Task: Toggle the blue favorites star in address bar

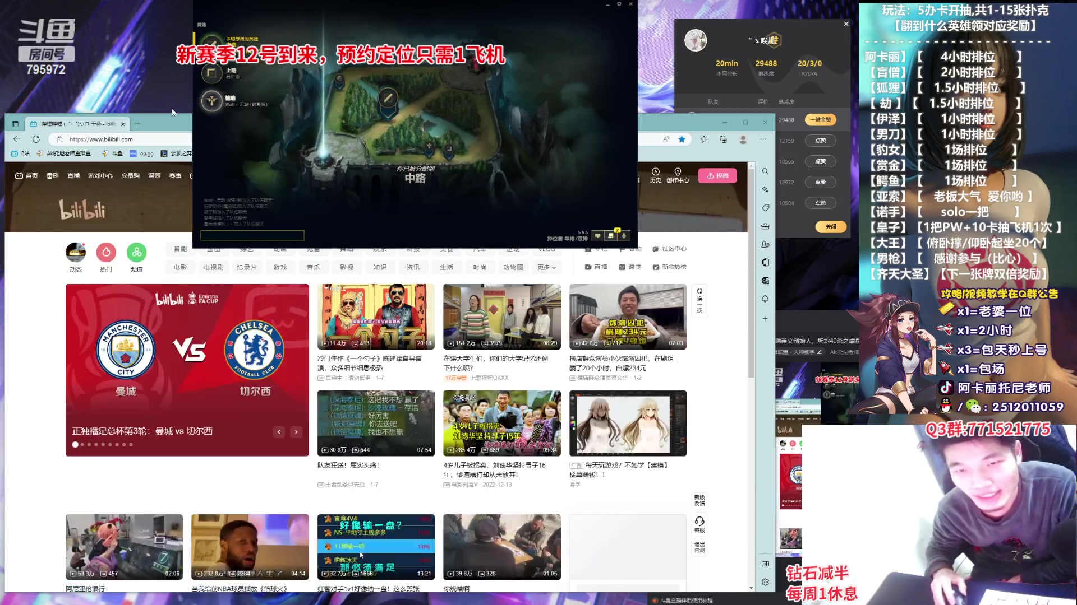Action: pos(682,139)
